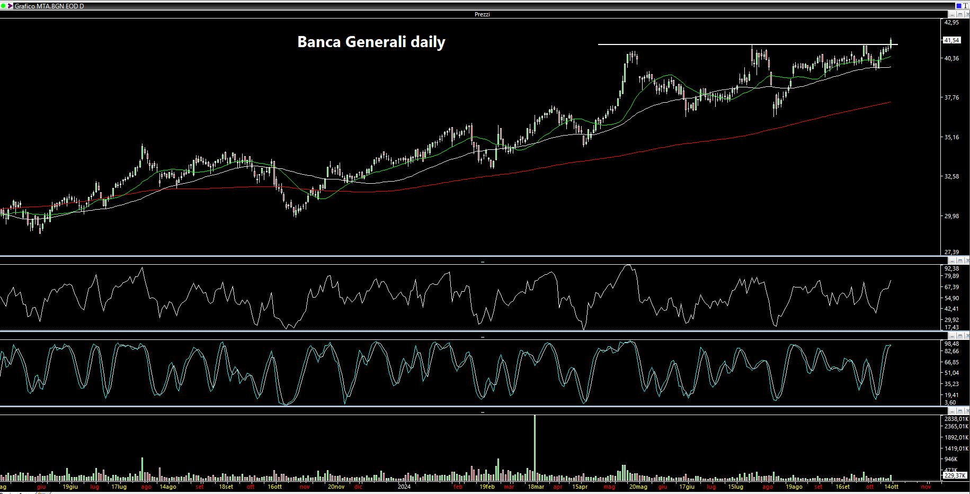The width and height of the screenshot is (970, 494).
Task: Click the 16ott date label on time axis
Action: point(274,487)
